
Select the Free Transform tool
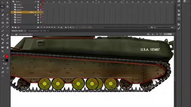[3, 7]
